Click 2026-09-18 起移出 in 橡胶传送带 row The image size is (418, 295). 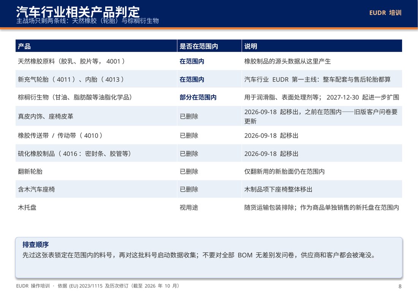[x=271, y=136]
